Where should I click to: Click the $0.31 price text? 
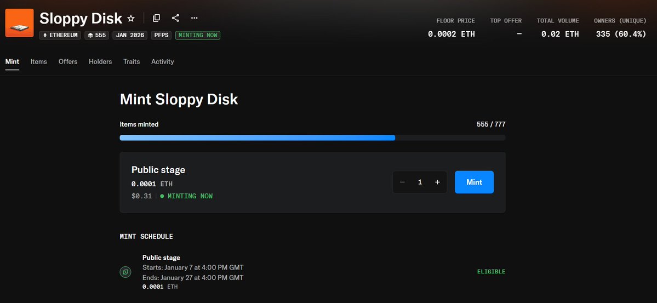[x=141, y=196]
